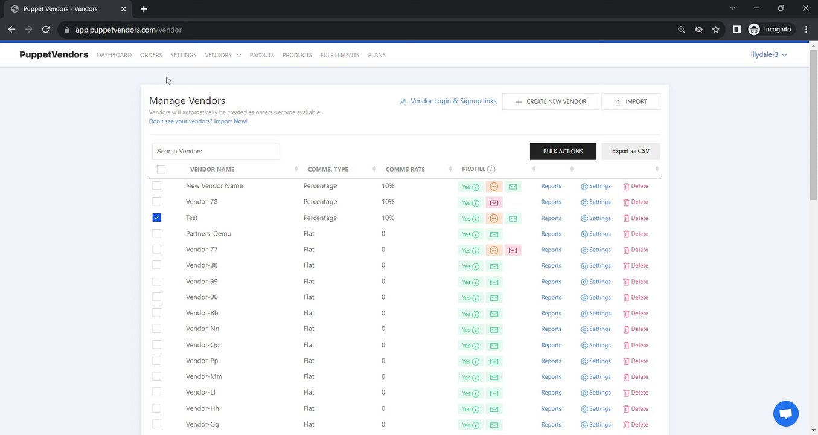Click the green envelope icon for Vendor-Qq
The width and height of the screenshot is (818, 435).
[494, 346]
